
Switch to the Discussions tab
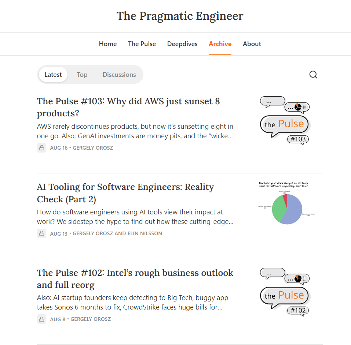tap(119, 74)
